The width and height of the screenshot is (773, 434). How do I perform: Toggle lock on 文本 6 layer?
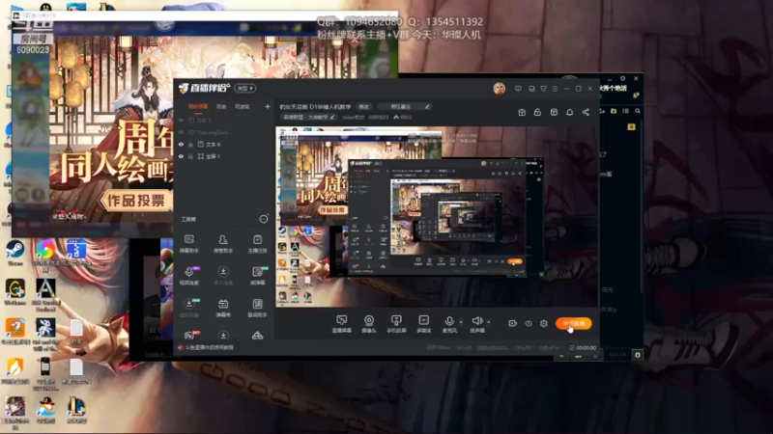coord(190,144)
